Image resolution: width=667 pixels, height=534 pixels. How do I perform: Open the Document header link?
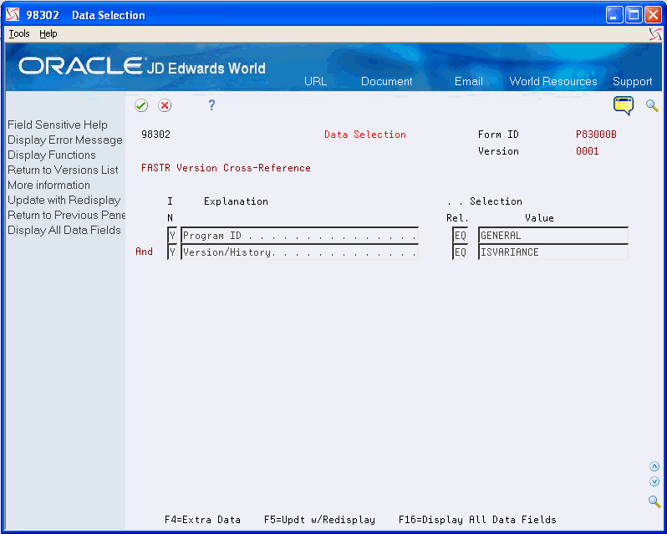[387, 81]
